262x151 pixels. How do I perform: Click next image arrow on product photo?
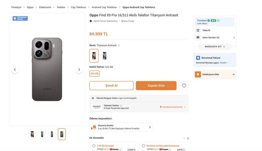click(x=79, y=69)
